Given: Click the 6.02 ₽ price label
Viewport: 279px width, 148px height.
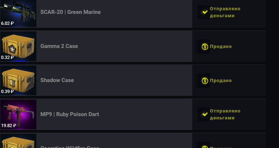Looking at the screenshot, I should pyautogui.click(x=7, y=23).
